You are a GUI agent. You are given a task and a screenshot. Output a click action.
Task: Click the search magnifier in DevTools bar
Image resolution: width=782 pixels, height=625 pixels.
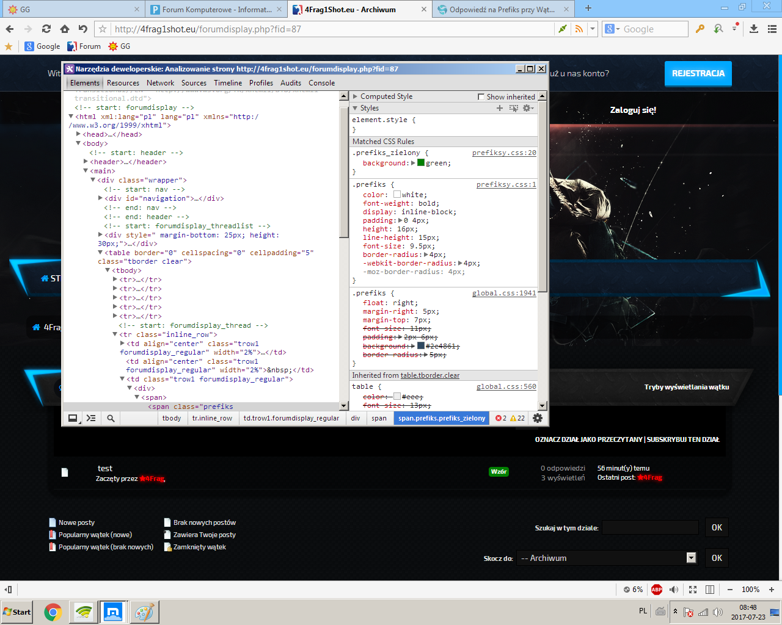pos(111,418)
